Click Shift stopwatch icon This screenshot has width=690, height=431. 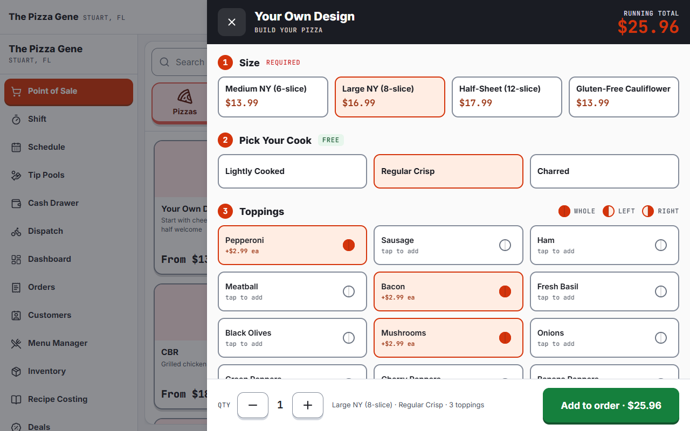click(x=16, y=120)
